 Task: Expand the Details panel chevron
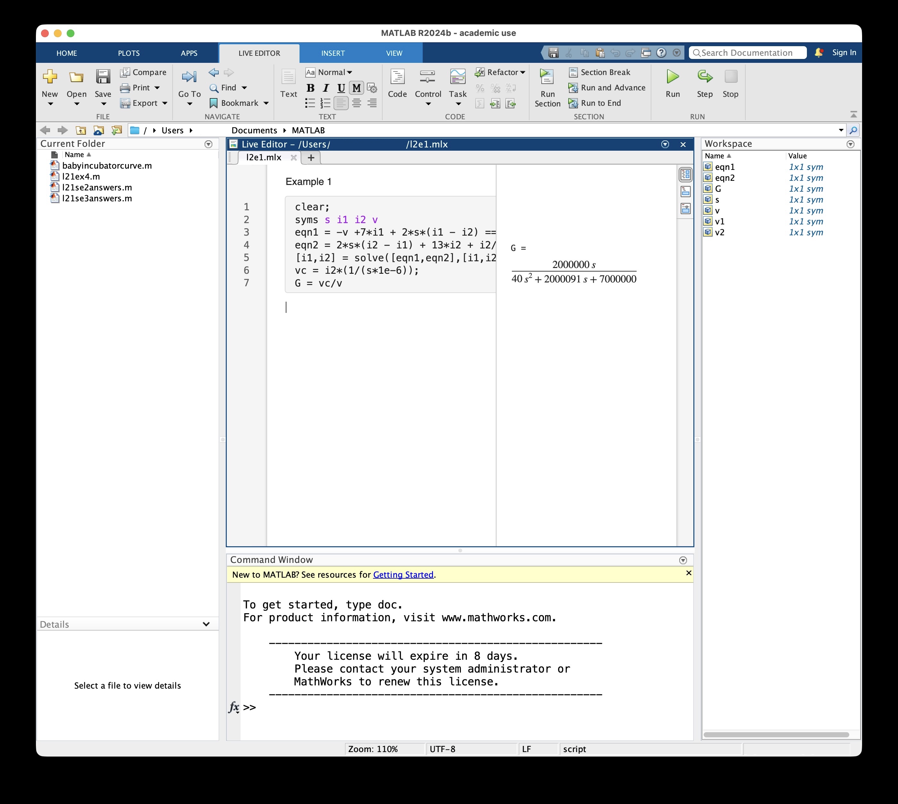click(206, 624)
